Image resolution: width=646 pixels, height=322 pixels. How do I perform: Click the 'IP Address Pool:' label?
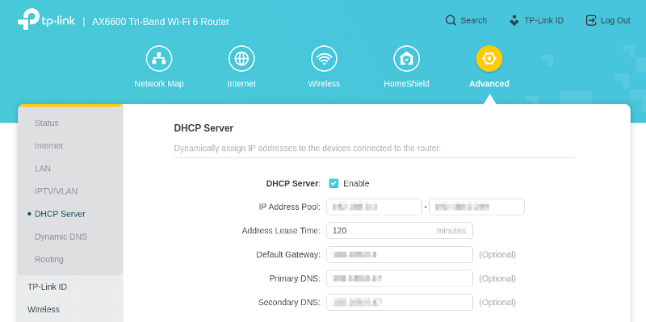pyautogui.click(x=289, y=207)
